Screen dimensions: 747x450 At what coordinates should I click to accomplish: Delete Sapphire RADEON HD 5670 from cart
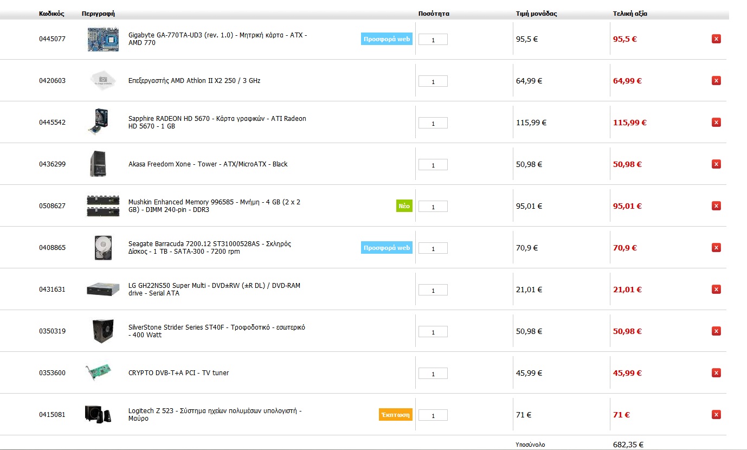click(x=716, y=123)
